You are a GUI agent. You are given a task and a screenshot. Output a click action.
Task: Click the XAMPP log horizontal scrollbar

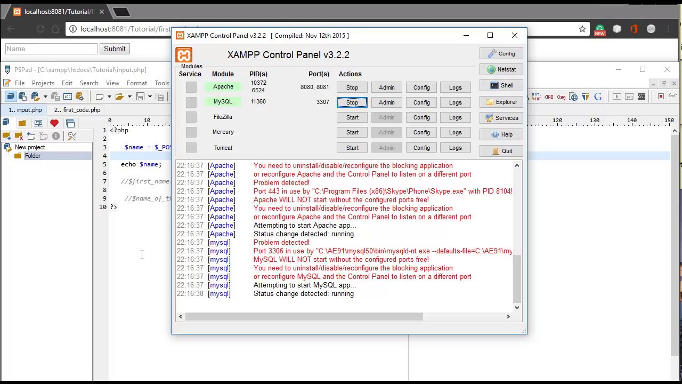coord(304,316)
